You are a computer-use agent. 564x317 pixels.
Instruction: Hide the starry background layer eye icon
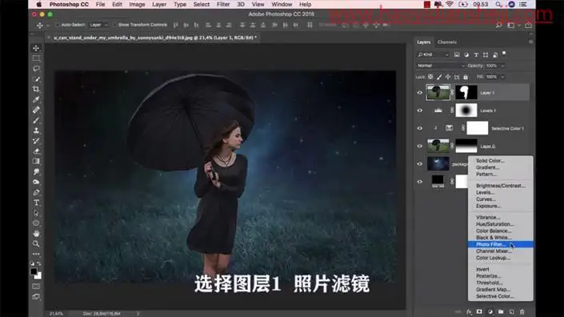pyautogui.click(x=419, y=164)
